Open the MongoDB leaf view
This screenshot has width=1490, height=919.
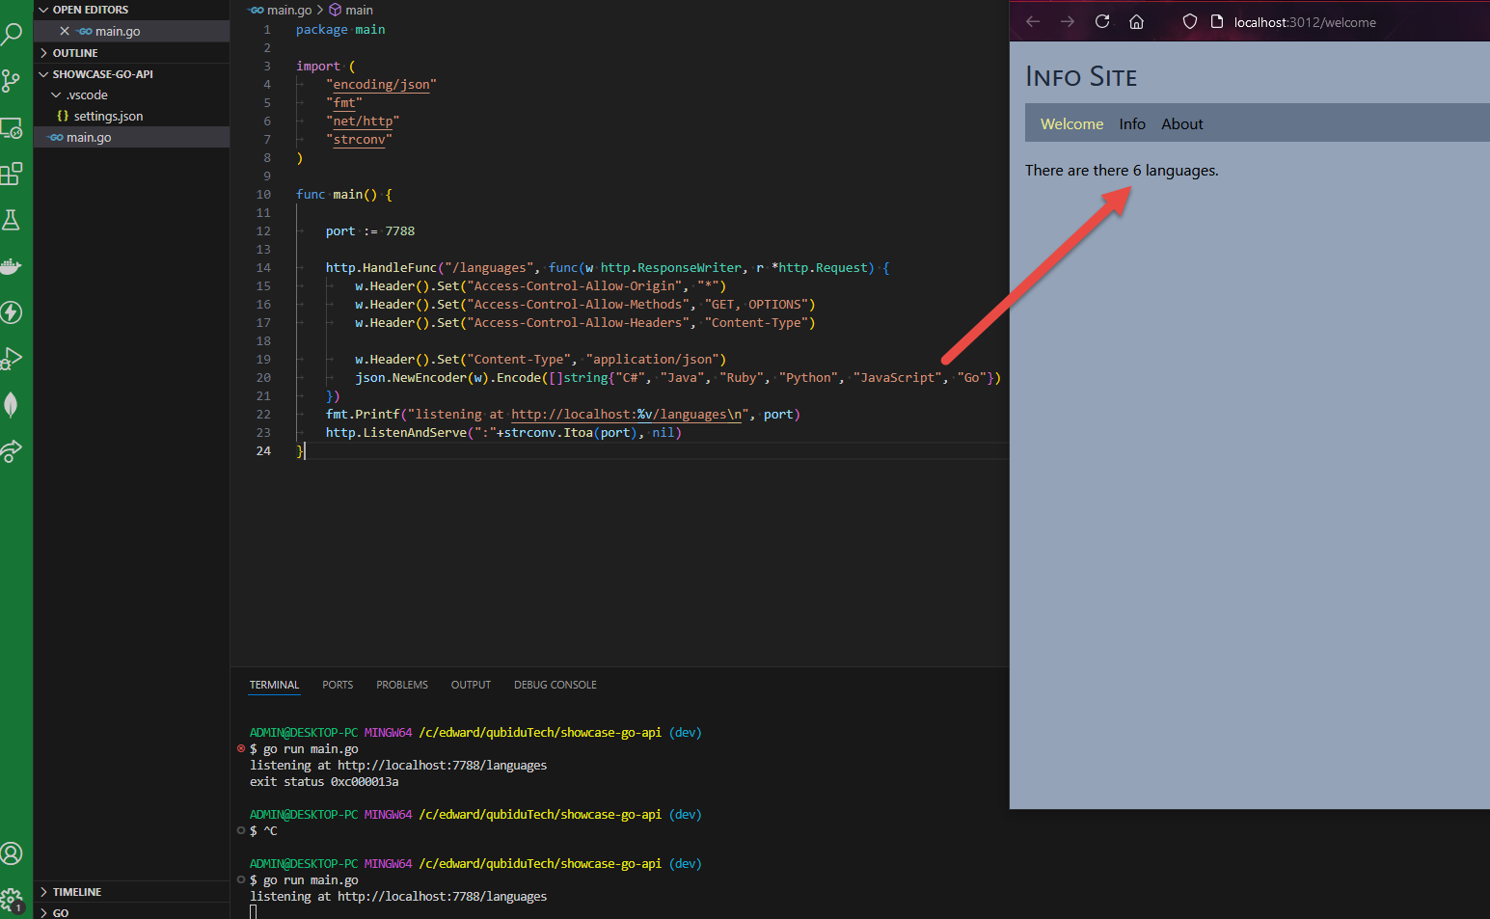[12, 405]
